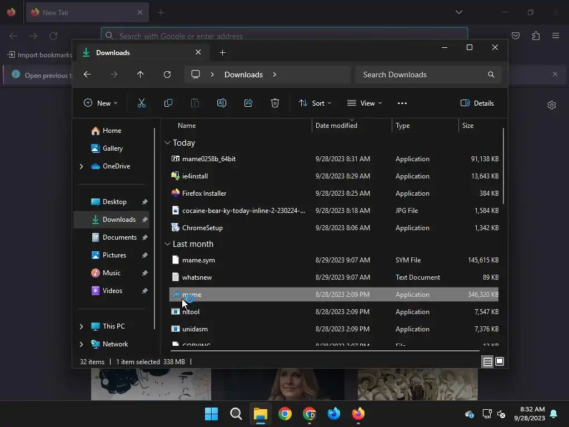This screenshot has height=427, width=569.
Task: Switch to large thumbnails view icon
Action: [x=500, y=361]
